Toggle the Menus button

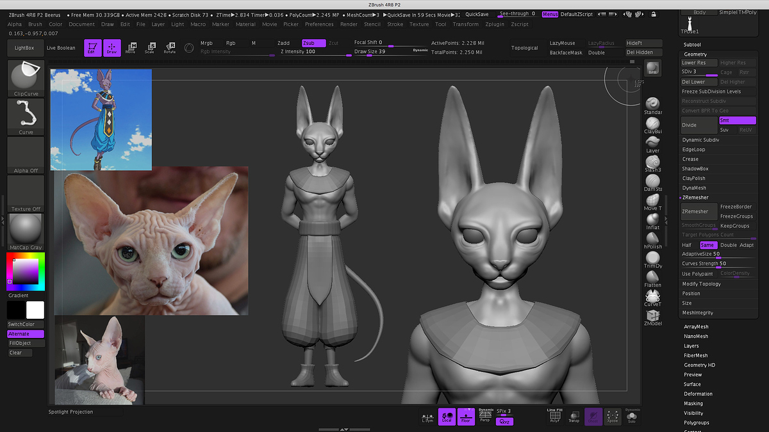click(x=550, y=14)
